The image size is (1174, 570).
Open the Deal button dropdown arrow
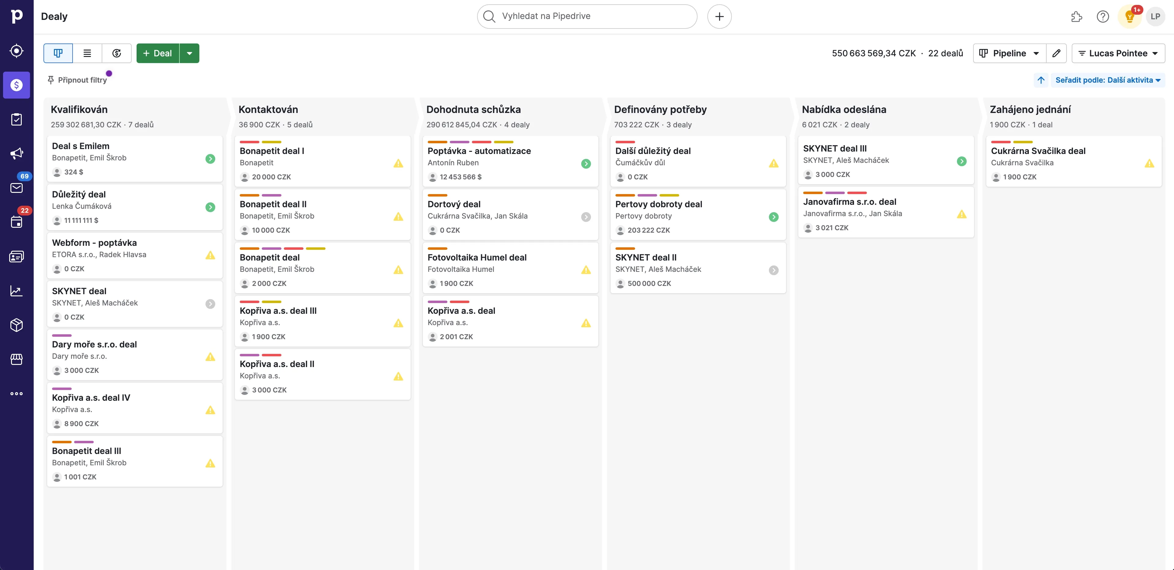click(x=190, y=53)
